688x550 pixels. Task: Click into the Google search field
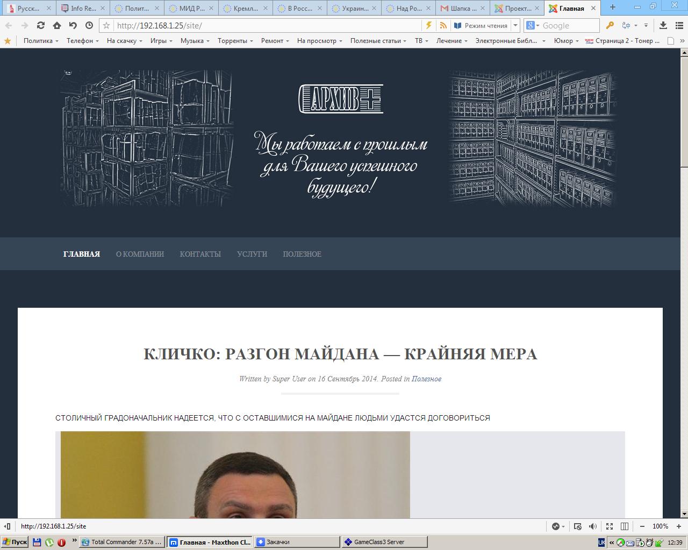570,25
